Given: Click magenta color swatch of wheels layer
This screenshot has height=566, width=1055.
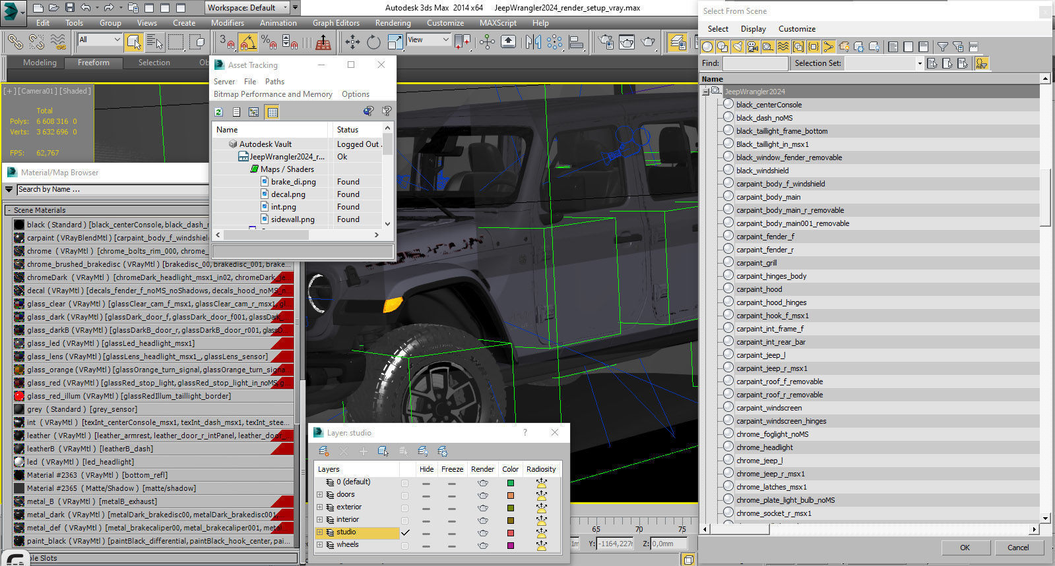Looking at the screenshot, I should coord(510,546).
